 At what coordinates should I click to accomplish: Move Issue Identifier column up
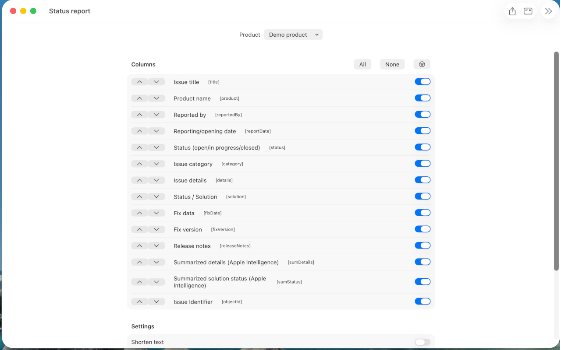coord(139,301)
